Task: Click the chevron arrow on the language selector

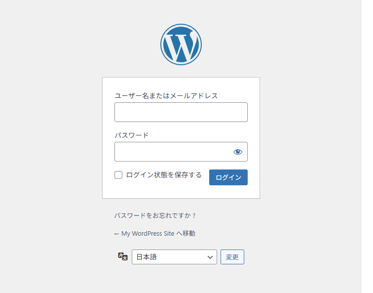Action: click(x=210, y=257)
